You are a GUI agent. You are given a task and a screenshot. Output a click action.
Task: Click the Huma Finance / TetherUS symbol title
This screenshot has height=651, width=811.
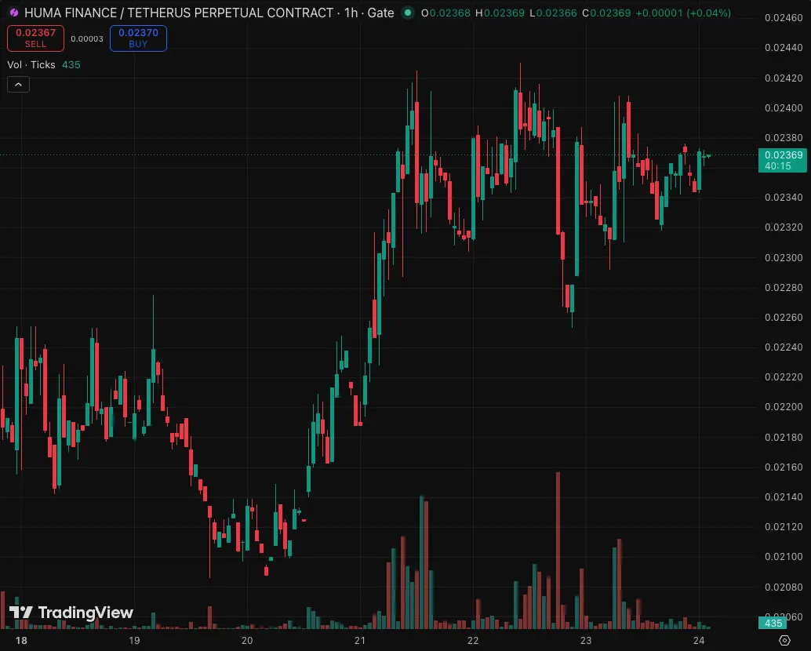click(179, 13)
